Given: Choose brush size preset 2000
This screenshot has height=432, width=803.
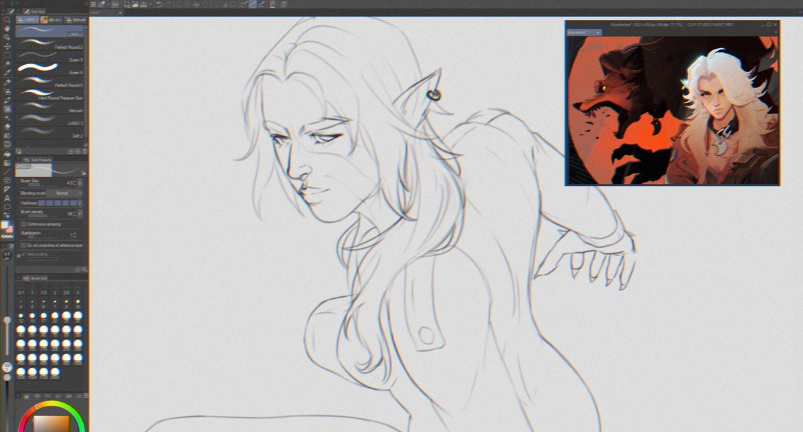Looking at the screenshot, I should pos(55,372).
